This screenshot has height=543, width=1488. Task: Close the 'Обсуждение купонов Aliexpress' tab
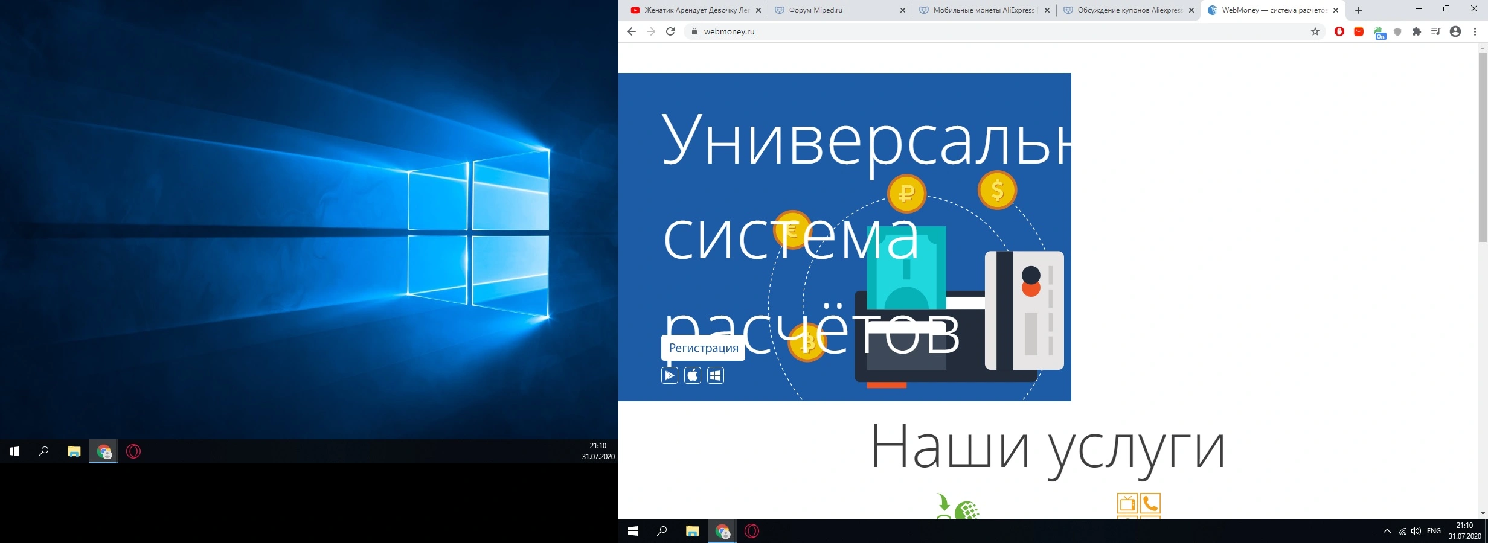click(x=1191, y=10)
